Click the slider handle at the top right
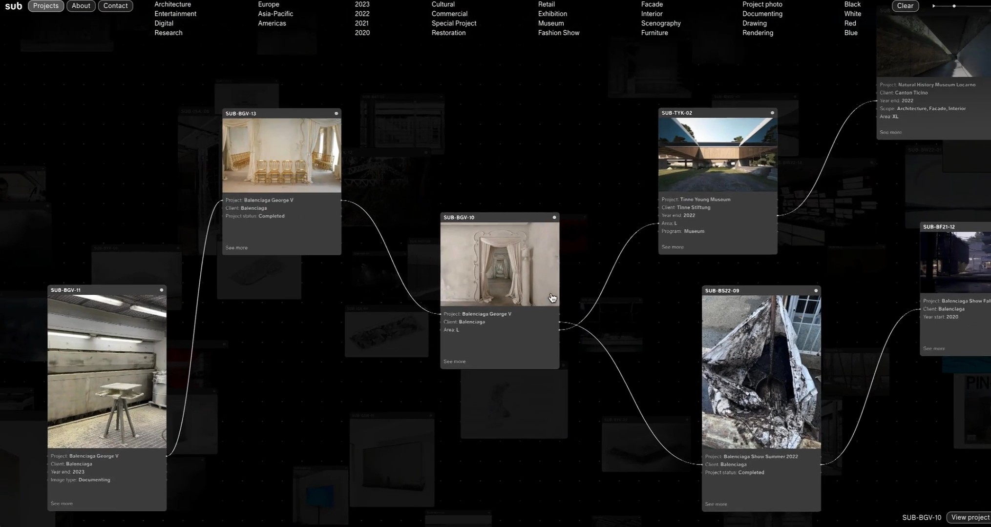The image size is (991, 527). click(954, 6)
